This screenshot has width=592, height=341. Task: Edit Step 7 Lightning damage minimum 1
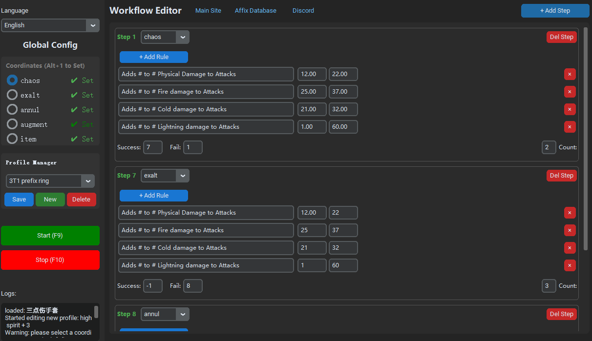click(x=312, y=265)
